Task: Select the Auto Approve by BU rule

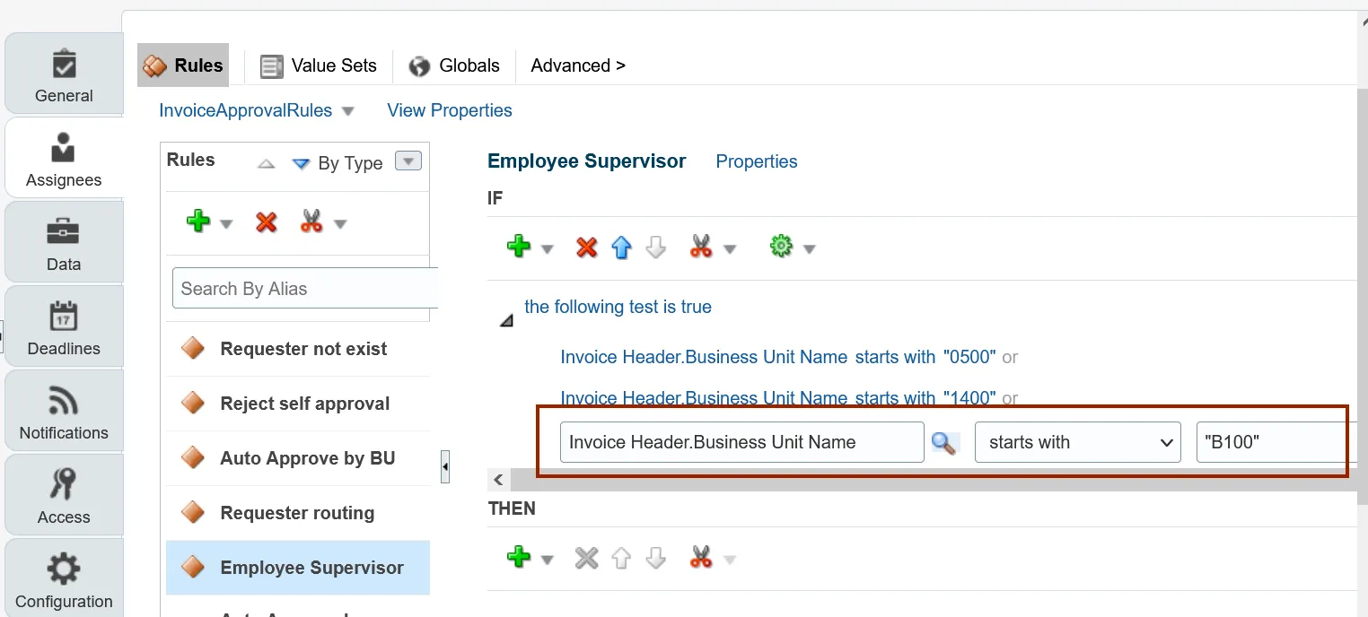Action: [307, 458]
